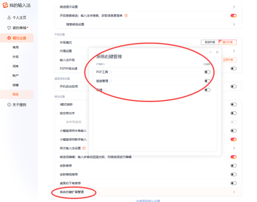Open 代理设置 with its chevron
Viewport: 257px width, 202px height.
(234, 51)
